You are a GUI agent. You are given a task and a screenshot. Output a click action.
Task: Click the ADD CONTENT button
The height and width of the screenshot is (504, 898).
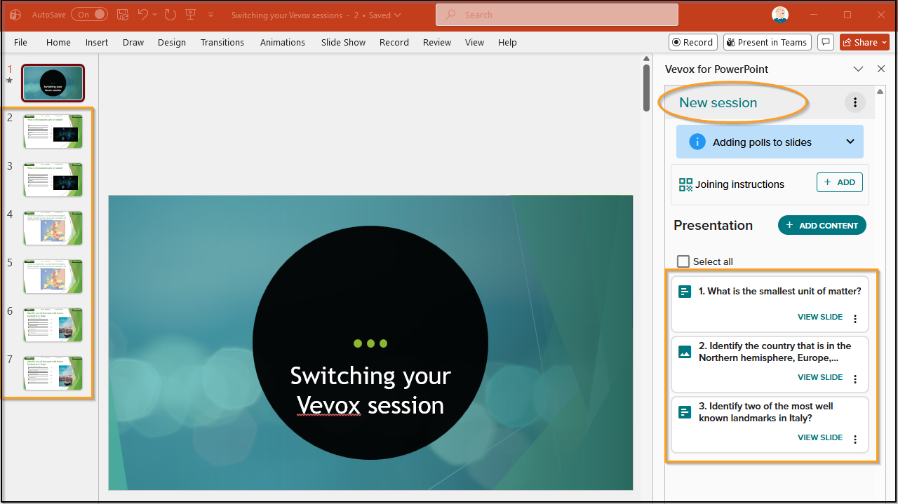coord(822,225)
